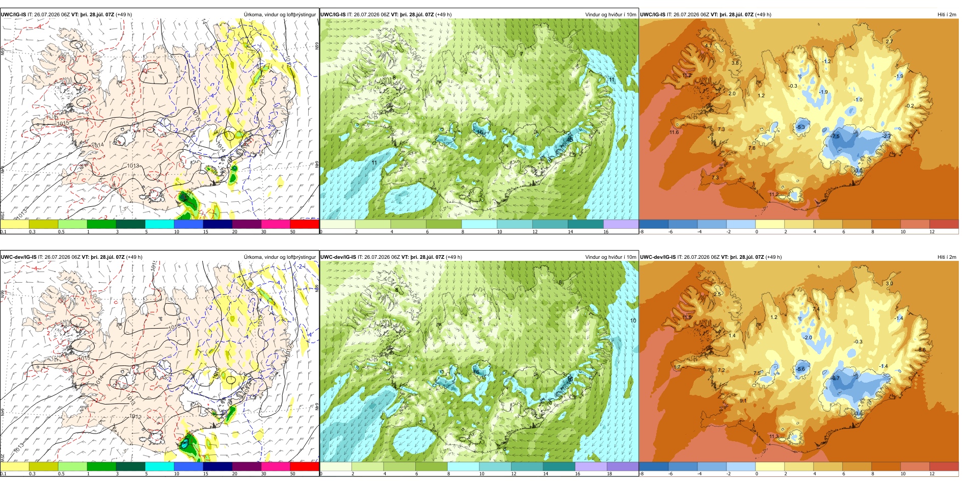
Task: Click the 9.1 value on the bottom temperature map
Action: pos(743,401)
